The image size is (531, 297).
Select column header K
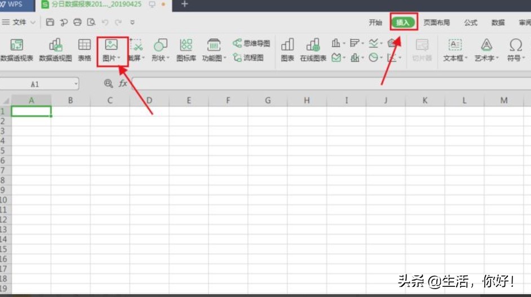point(425,100)
